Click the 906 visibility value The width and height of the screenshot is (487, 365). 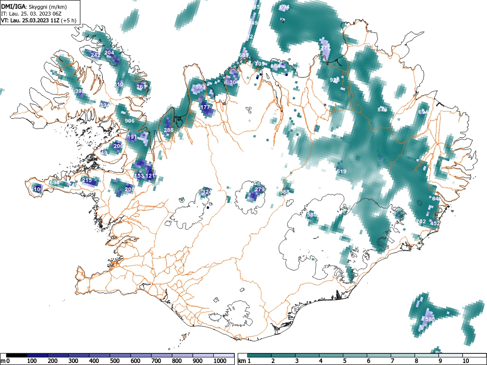pyautogui.click(x=130, y=121)
